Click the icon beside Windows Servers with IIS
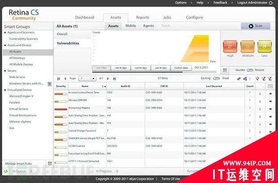This screenshot has width=278, height=183. [50, 84]
